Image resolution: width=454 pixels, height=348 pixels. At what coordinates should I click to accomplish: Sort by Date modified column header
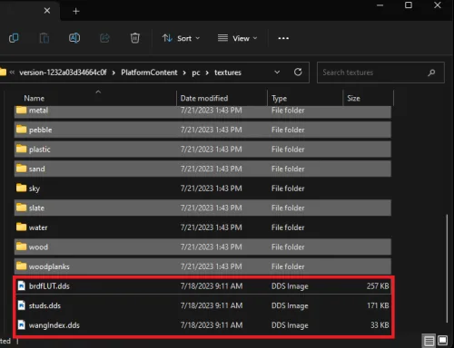click(x=204, y=98)
